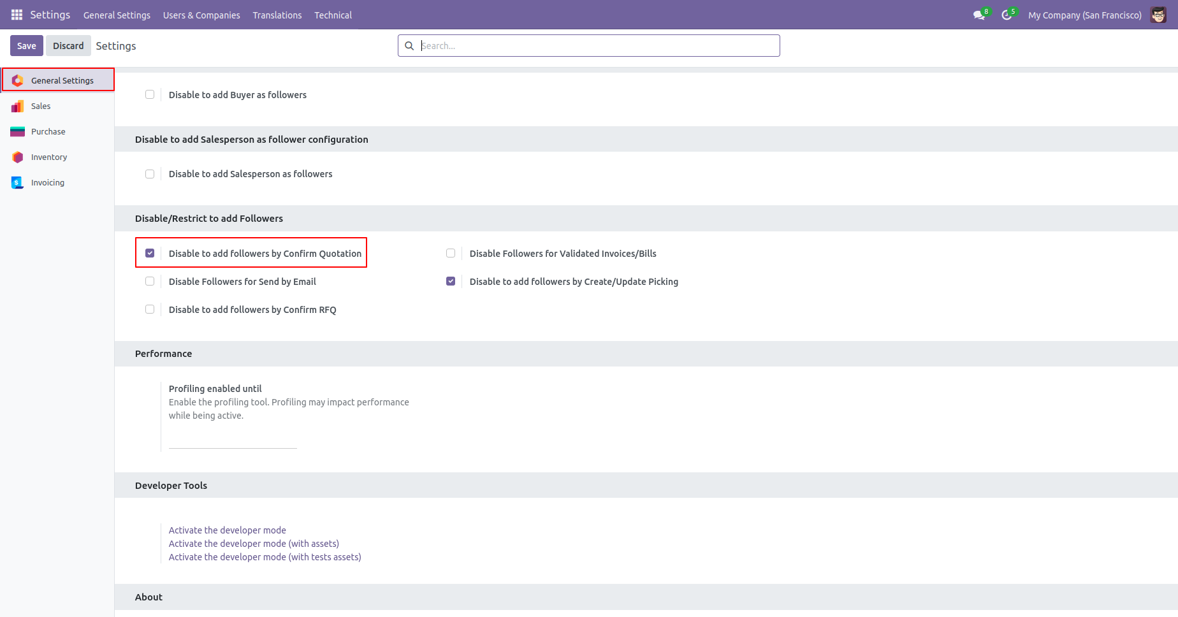Screen dimensions: 1178x617
Task: Select the Sales settings tab
Action: point(57,106)
